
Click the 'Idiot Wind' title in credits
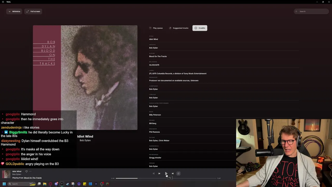[x=153, y=39]
